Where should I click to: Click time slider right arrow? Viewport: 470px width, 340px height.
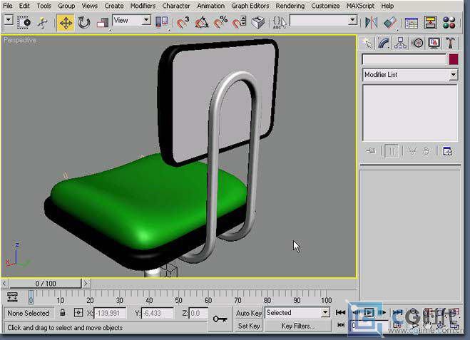tap(86, 283)
